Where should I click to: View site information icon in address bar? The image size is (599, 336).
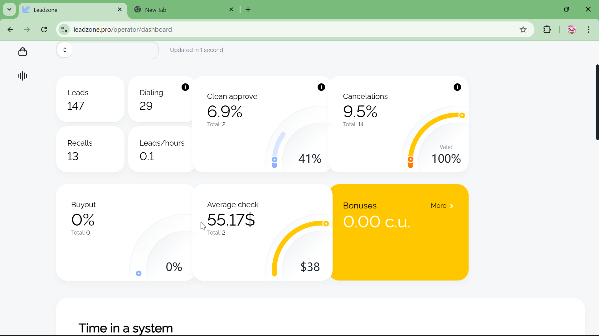tap(64, 30)
